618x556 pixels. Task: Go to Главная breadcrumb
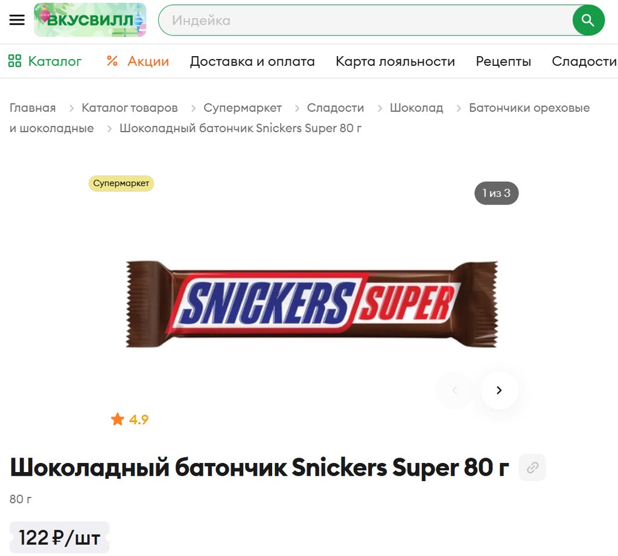(33, 107)
